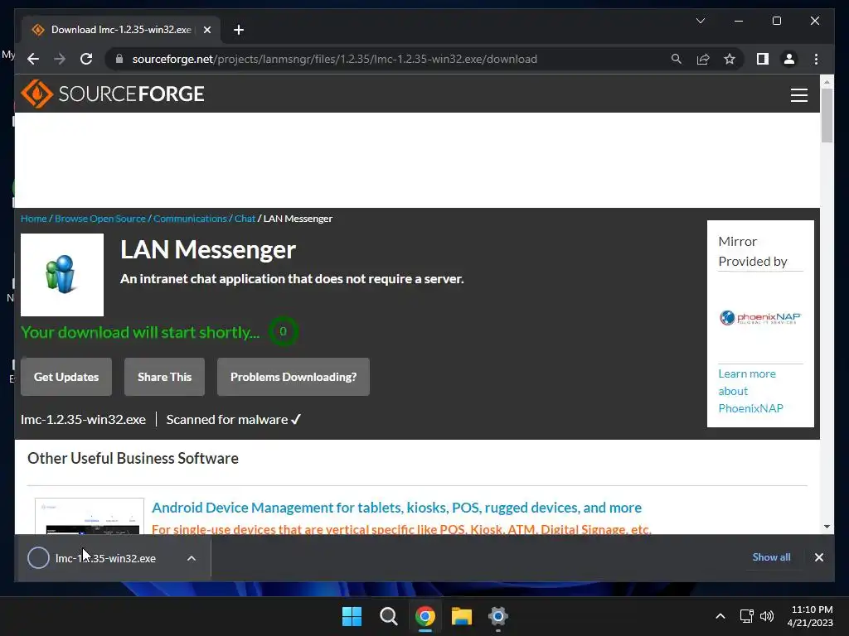Open the SourceForge hamburger menu
Image resolution: width=849 pixels, height=636 pixels.
(x=798, y=95)
